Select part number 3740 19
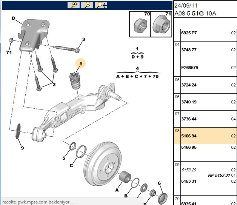 coord(189,102)
